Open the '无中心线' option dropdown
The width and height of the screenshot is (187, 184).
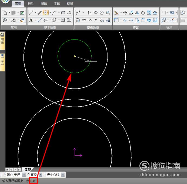pos(63,175)
